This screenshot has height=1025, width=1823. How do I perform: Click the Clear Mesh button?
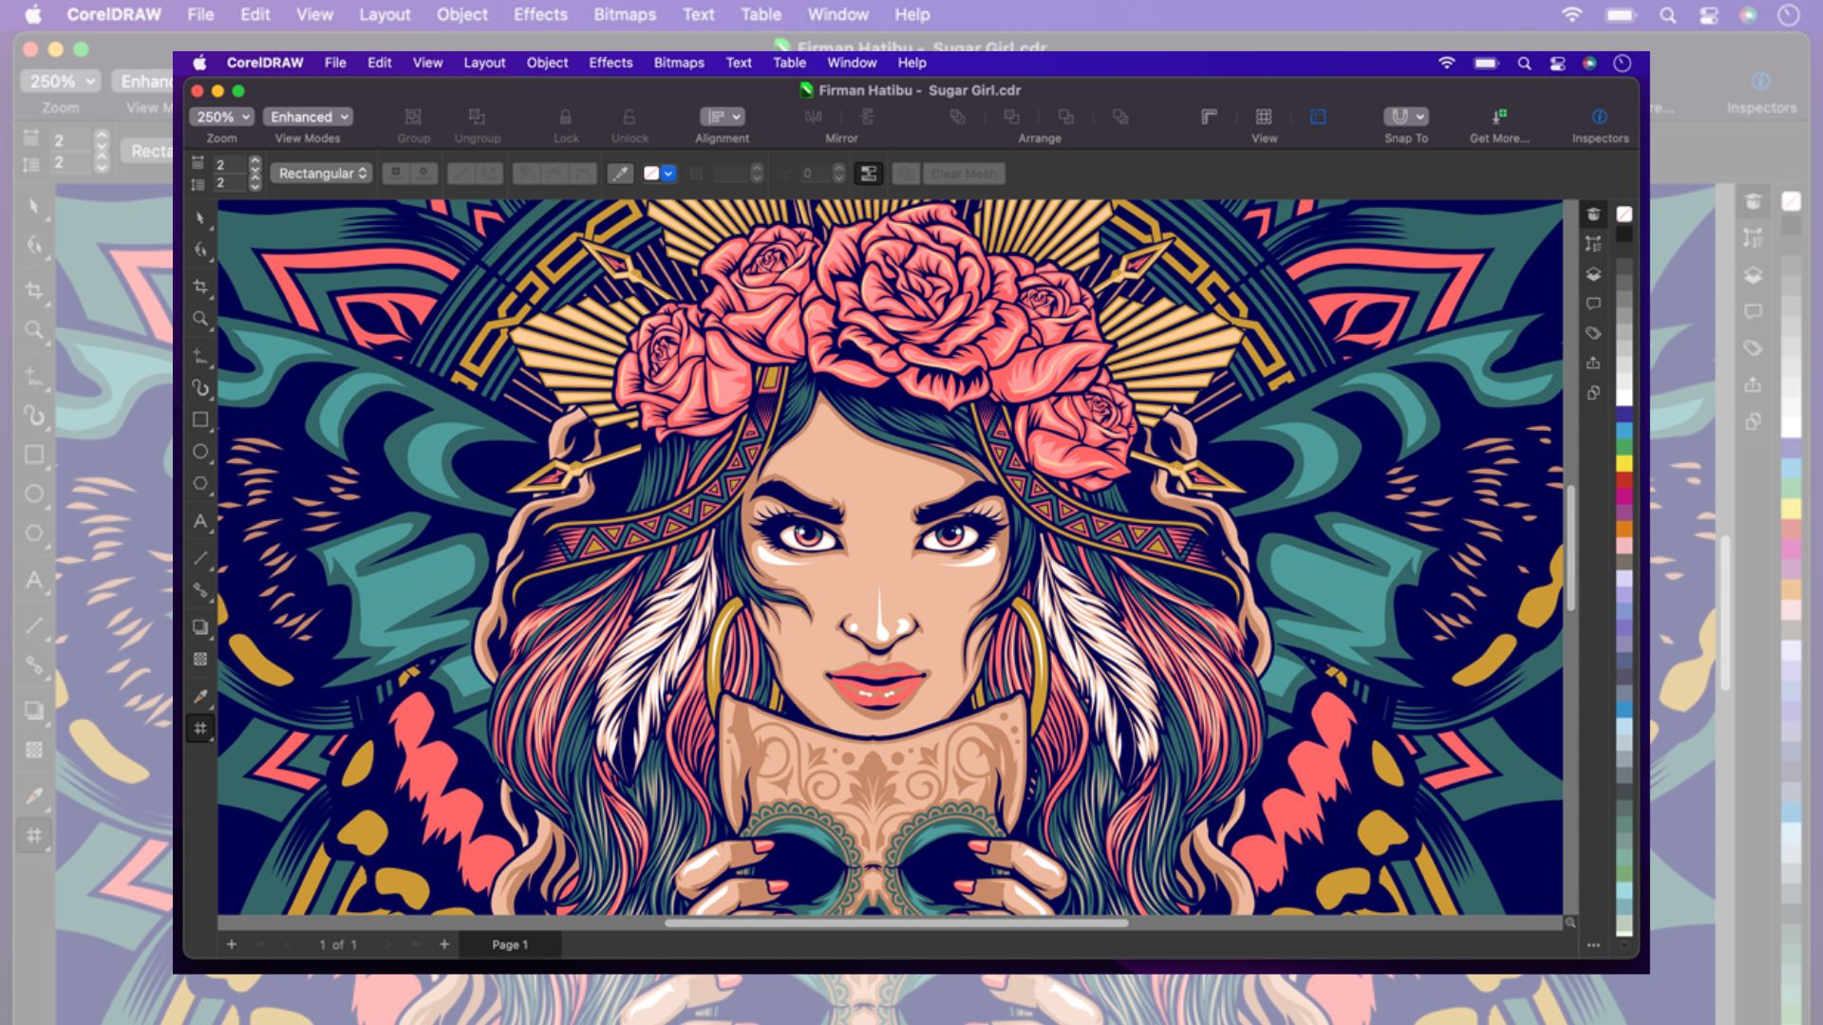[x=964, y=174]
